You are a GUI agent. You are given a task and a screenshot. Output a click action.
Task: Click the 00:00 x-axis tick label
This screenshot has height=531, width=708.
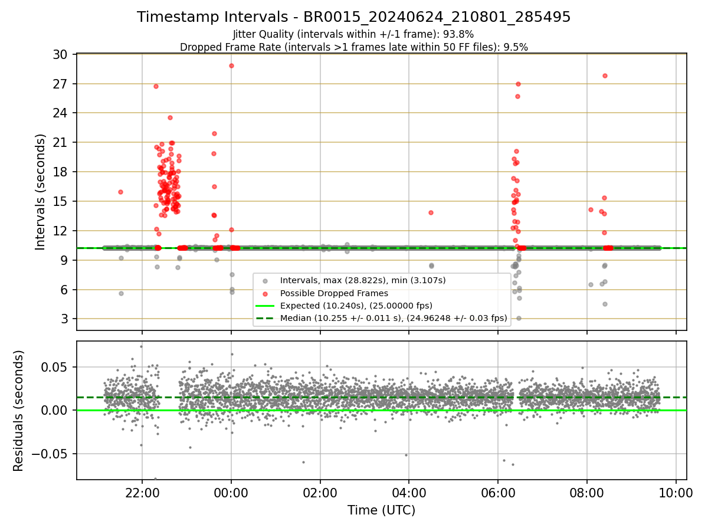tap(231, 492)
